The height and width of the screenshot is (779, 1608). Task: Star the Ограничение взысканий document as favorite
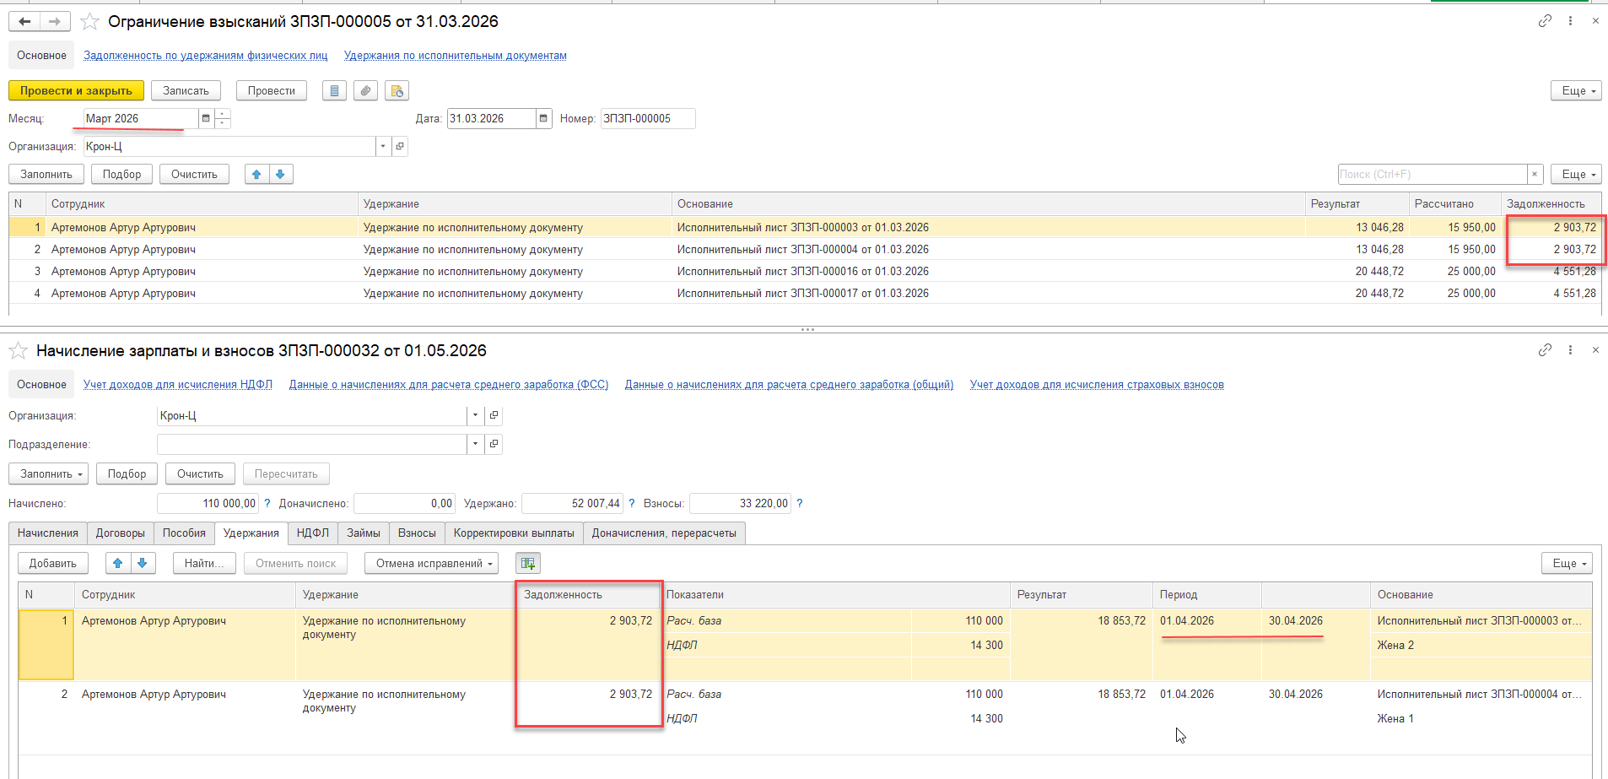[89, 22]
